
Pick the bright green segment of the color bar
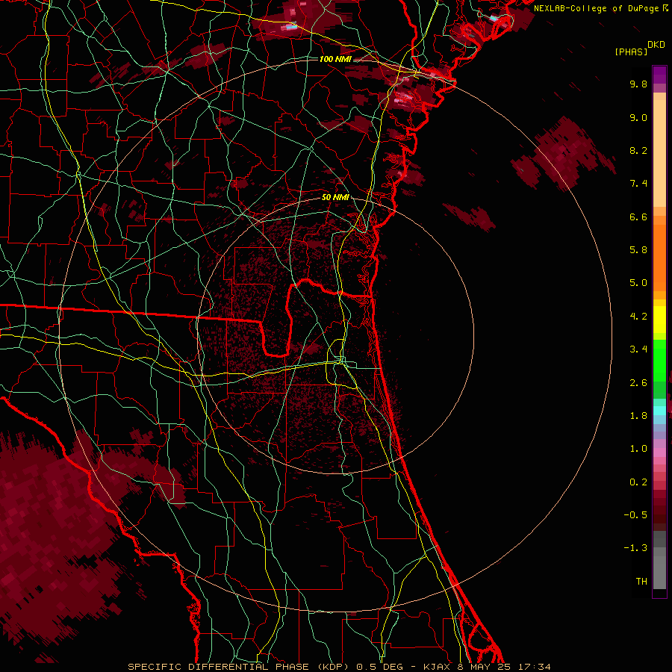(659, 361)
